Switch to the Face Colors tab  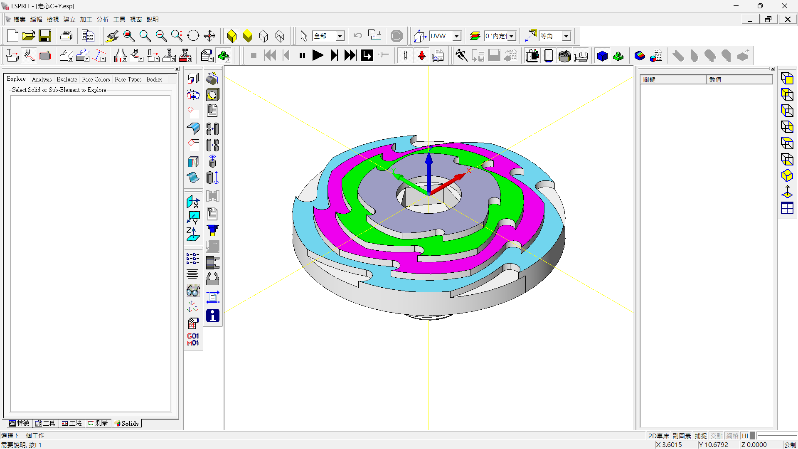tap(96, 79)
